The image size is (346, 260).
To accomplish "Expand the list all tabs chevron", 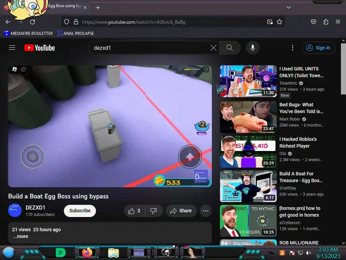I will pos(289,7).
